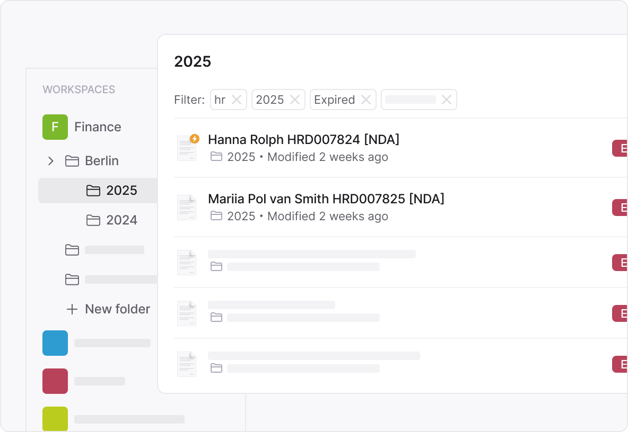Viewport: 628px width, 432px height.
Task: Click the document icon beside Mariia Pol van Smith
Action: [x=187, y=207]
